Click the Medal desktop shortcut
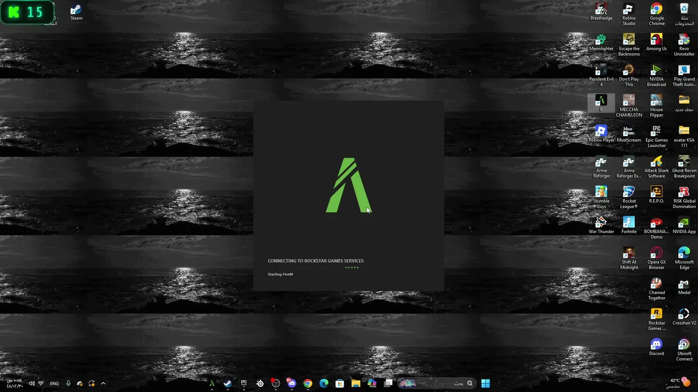Screen dimensions: 698x392 (684, 286)
